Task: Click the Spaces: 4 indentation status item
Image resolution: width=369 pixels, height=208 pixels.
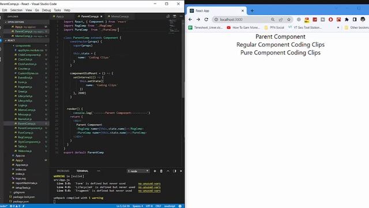Action: 138,206
